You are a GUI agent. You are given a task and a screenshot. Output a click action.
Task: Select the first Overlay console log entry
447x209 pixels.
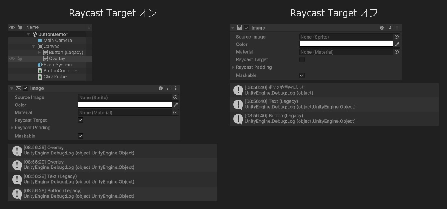tap(113, 151)
